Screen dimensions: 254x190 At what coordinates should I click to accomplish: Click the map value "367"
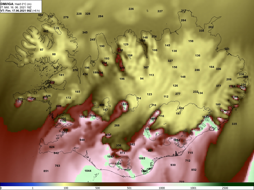(146, 67)
